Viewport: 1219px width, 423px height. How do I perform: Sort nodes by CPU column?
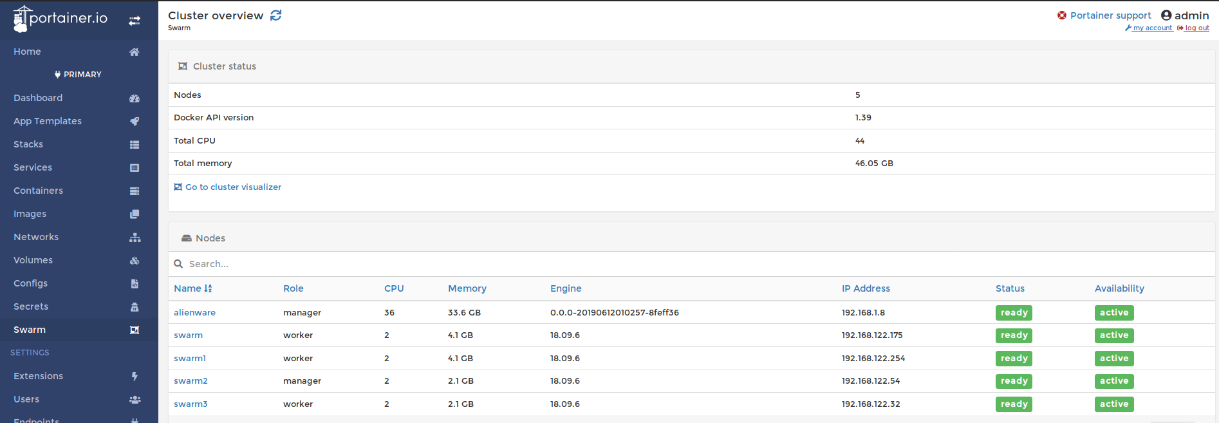point(394,289)
